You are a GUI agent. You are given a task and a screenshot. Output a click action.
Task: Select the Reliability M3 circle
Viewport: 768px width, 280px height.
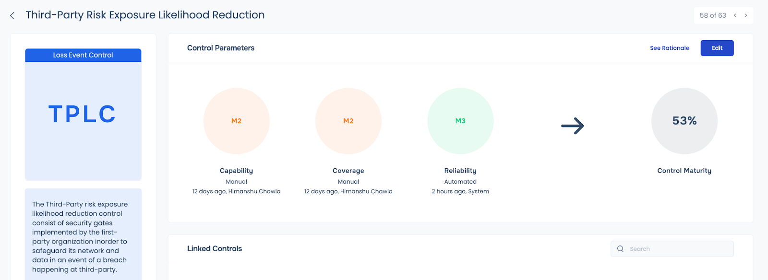click(x=460, y=121)
